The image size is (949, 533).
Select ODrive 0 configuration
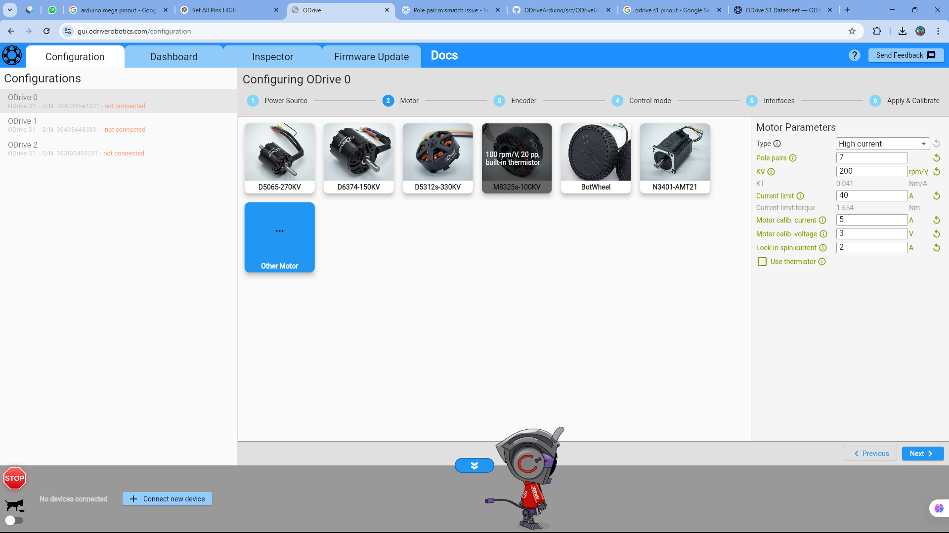119,101
